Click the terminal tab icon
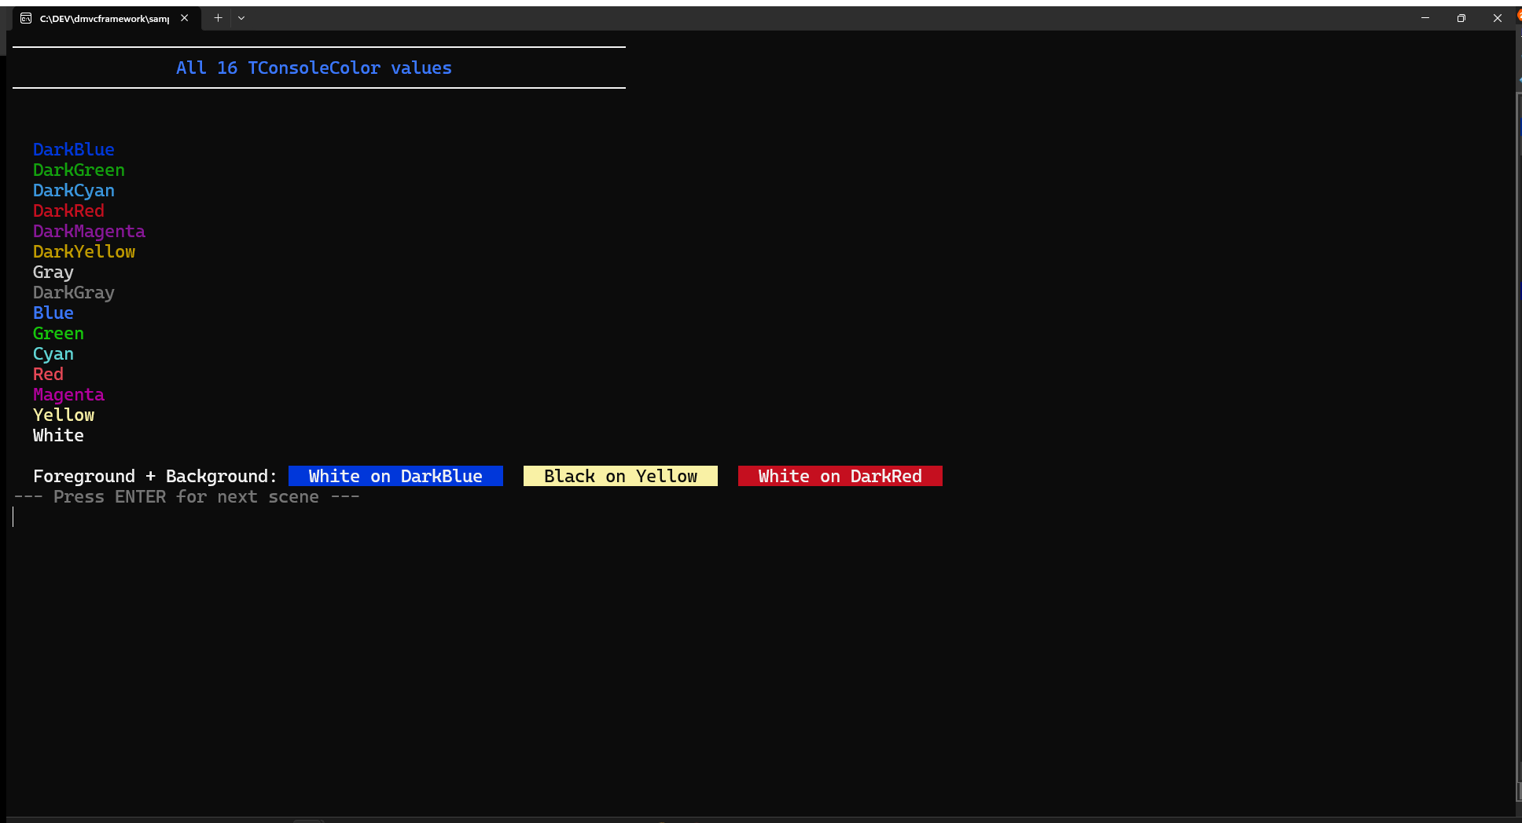Image resolution: width=1522 pixels, height=823 pixels. click(x=26, y=18)
